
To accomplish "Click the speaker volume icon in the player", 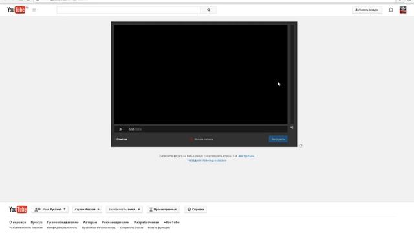I will click(x=292, y=127).
